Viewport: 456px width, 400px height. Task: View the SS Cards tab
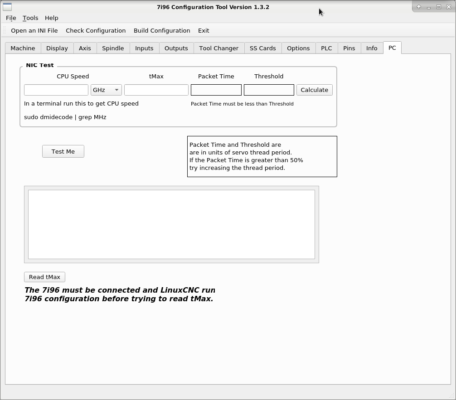point(262,48)
